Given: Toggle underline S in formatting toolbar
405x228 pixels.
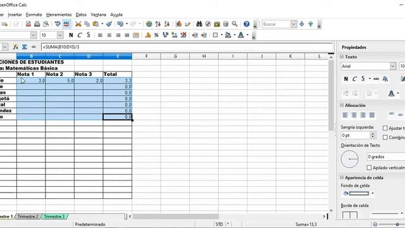Looking at the screenshot, I should [x=89, y=35].
